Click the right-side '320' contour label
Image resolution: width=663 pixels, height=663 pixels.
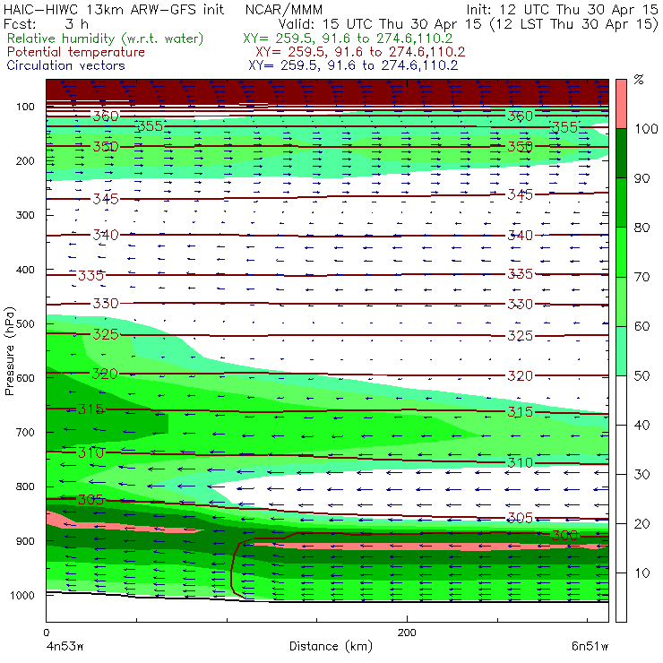tap(521, 376)
